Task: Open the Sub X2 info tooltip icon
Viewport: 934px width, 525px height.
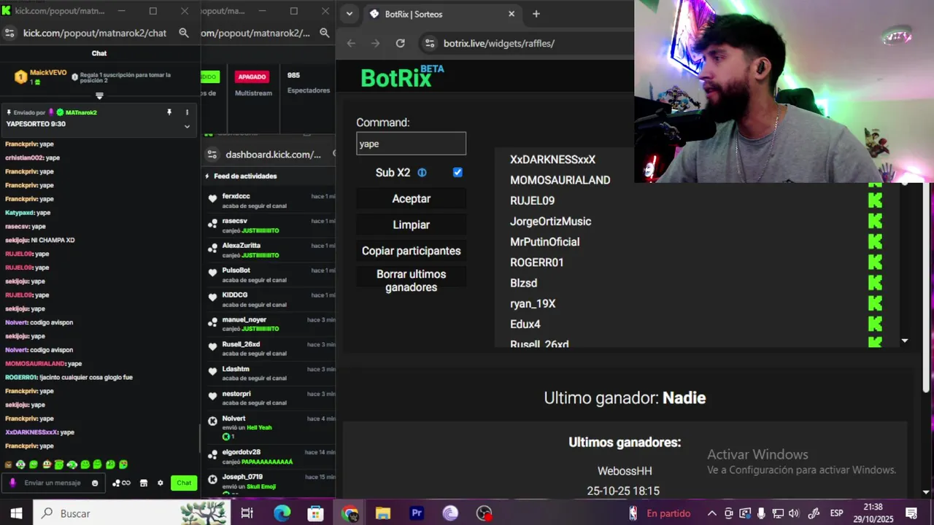Action: 422,173
